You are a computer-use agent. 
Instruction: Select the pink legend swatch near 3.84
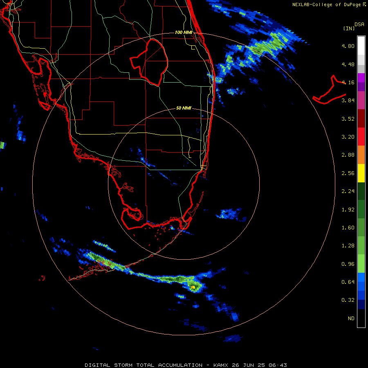(361, 100)
